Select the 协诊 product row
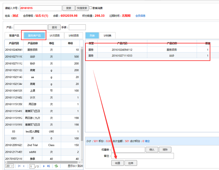 pyautogui.click(x=33, y=64)
